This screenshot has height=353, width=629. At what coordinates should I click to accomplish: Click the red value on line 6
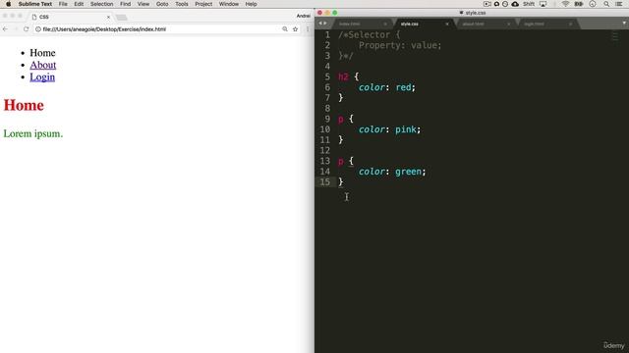click(x=403, y=87)
